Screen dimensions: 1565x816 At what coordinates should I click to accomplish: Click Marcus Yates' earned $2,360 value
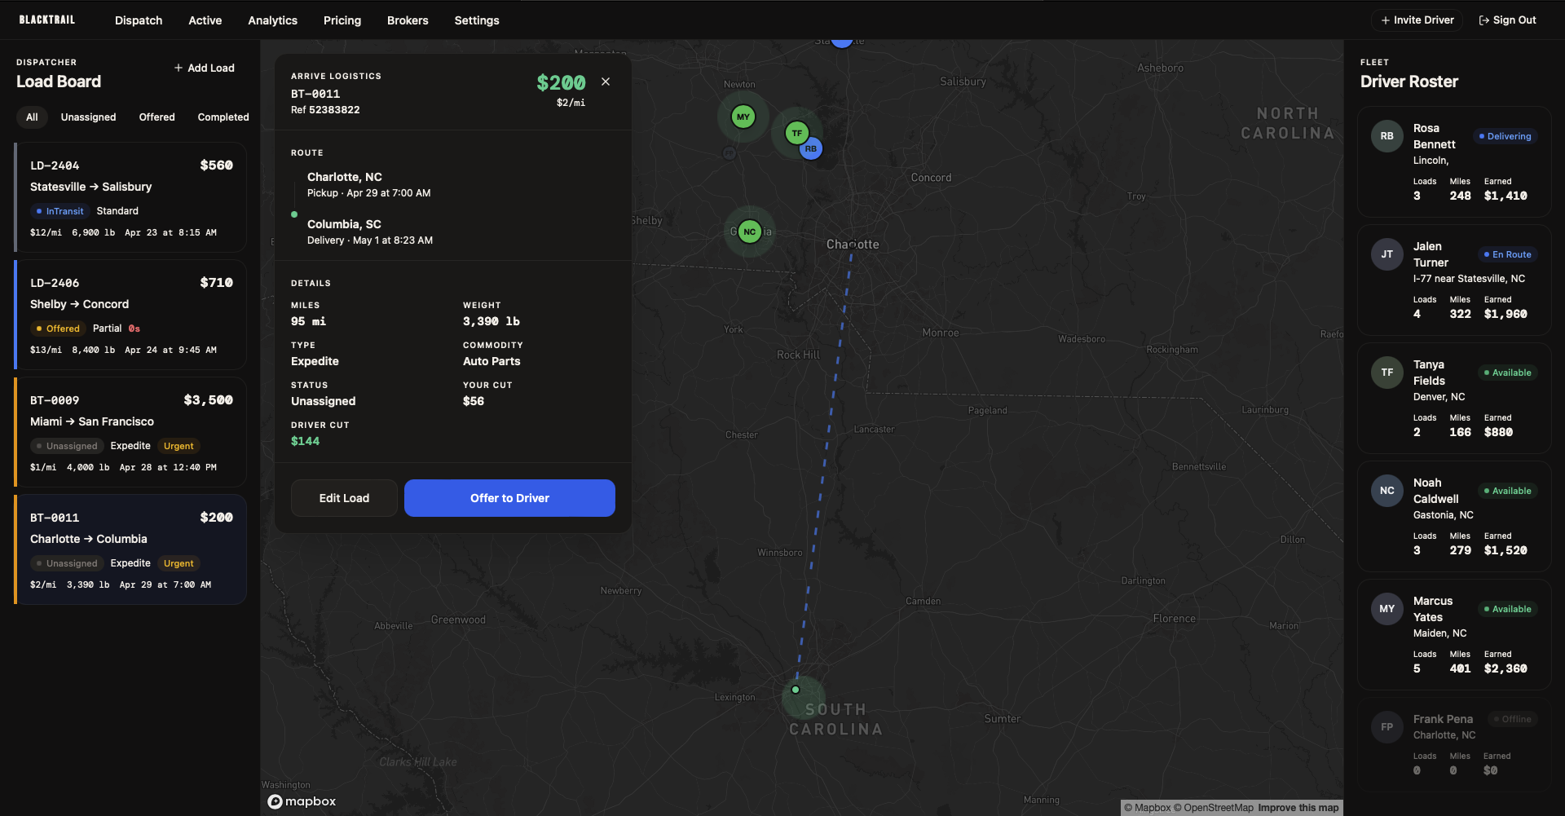click(1505, 668)
